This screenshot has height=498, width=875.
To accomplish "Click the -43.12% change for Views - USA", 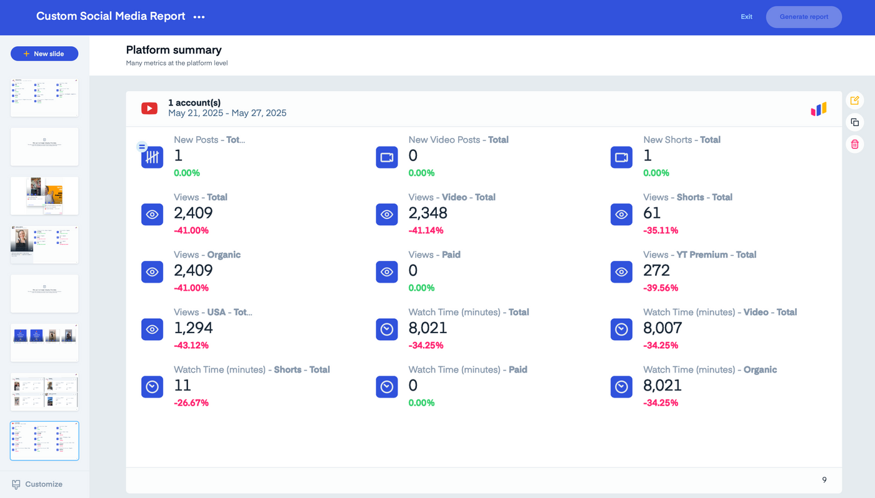I will 191,346.
